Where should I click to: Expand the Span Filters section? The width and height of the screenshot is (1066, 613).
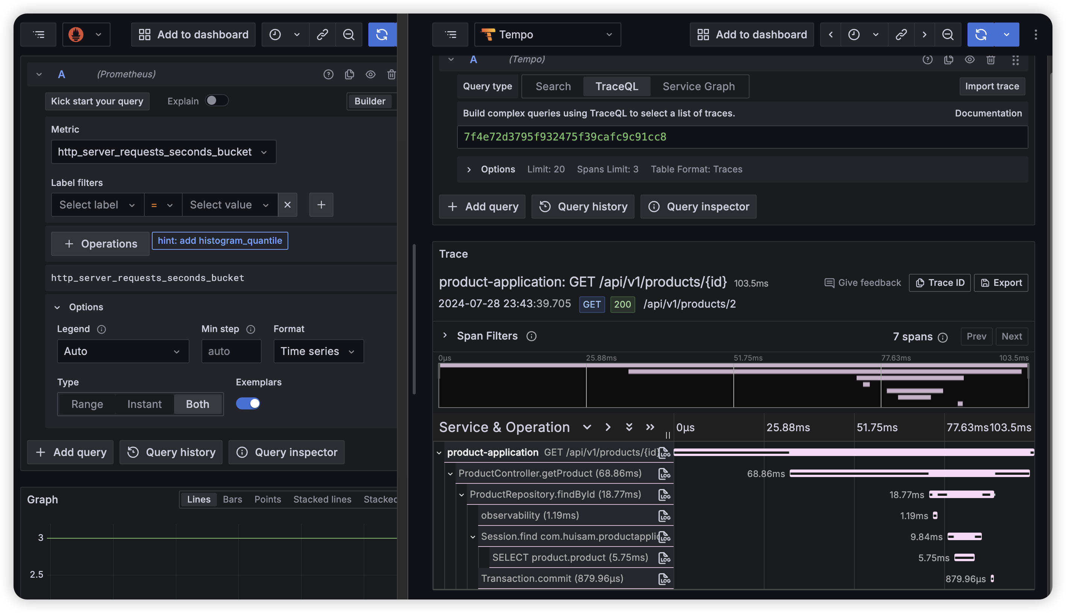[x=445, y=335]
